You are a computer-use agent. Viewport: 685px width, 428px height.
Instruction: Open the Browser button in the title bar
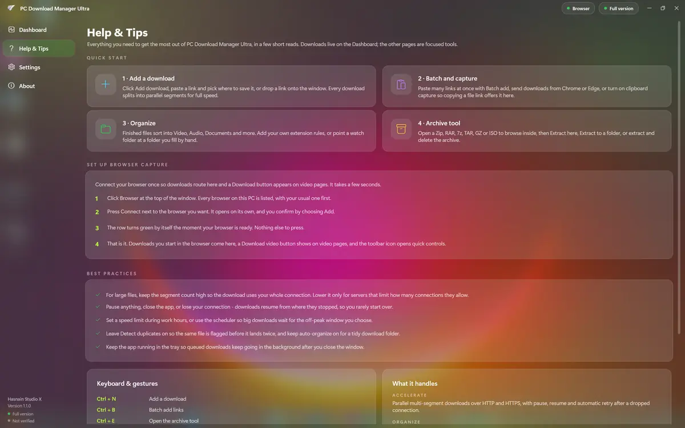coord(578,9)
